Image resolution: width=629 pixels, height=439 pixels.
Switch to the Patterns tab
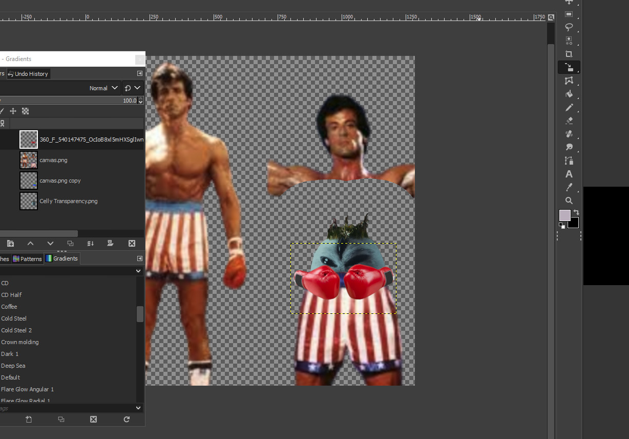pos(27,258)
